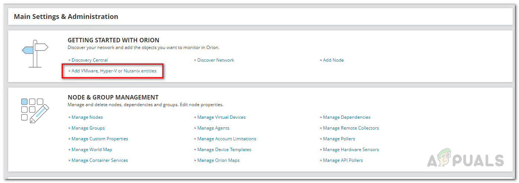Open Manage Remote Collectors

(x=351, y=128)
